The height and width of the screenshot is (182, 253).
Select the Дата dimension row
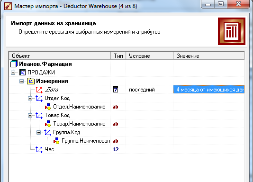[52, 90]
